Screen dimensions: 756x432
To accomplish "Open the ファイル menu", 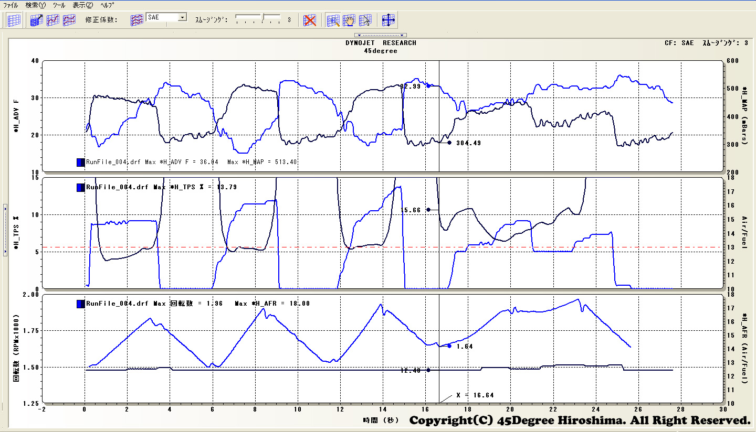I will point(10,5).
